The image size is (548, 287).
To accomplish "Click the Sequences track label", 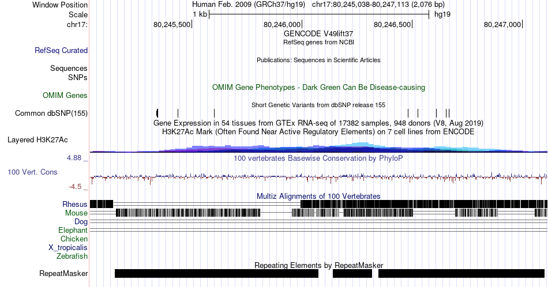I will coord(69,68).
